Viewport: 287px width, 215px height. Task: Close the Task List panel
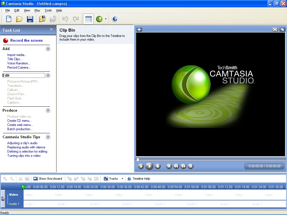pyautogui.click(x=51, y=29)
